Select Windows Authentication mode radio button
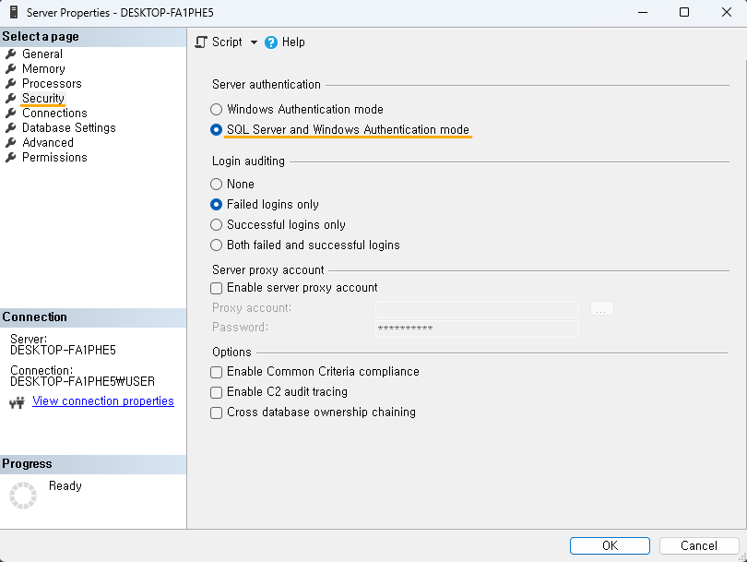This screenshot has height=562, width=747. point(217,109)
